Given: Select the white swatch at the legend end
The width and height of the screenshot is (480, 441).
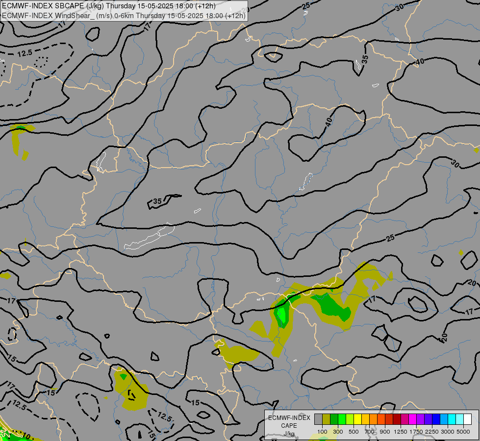Looking at the screenshot, I should point(467,419).
